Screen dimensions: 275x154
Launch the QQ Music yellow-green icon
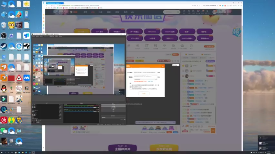11,120
